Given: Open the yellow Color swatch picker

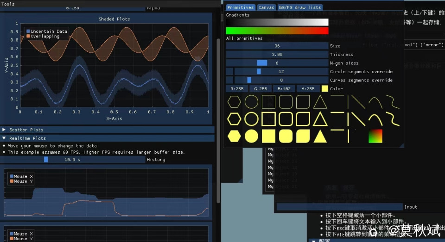Looking at the screenshot, I should (x=324, y=89).
